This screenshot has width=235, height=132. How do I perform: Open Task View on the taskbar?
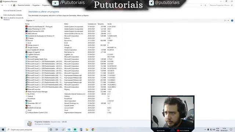point(57,129)
